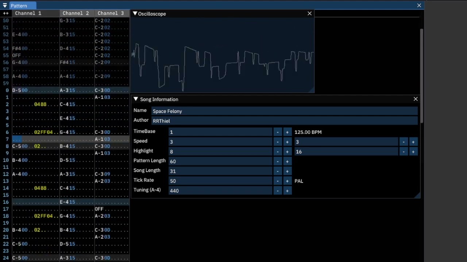Close the Oscilloscope panel

309,13
